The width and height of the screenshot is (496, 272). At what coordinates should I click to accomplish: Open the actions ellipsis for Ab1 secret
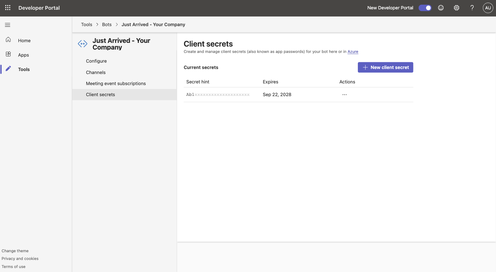pos(344,95)
